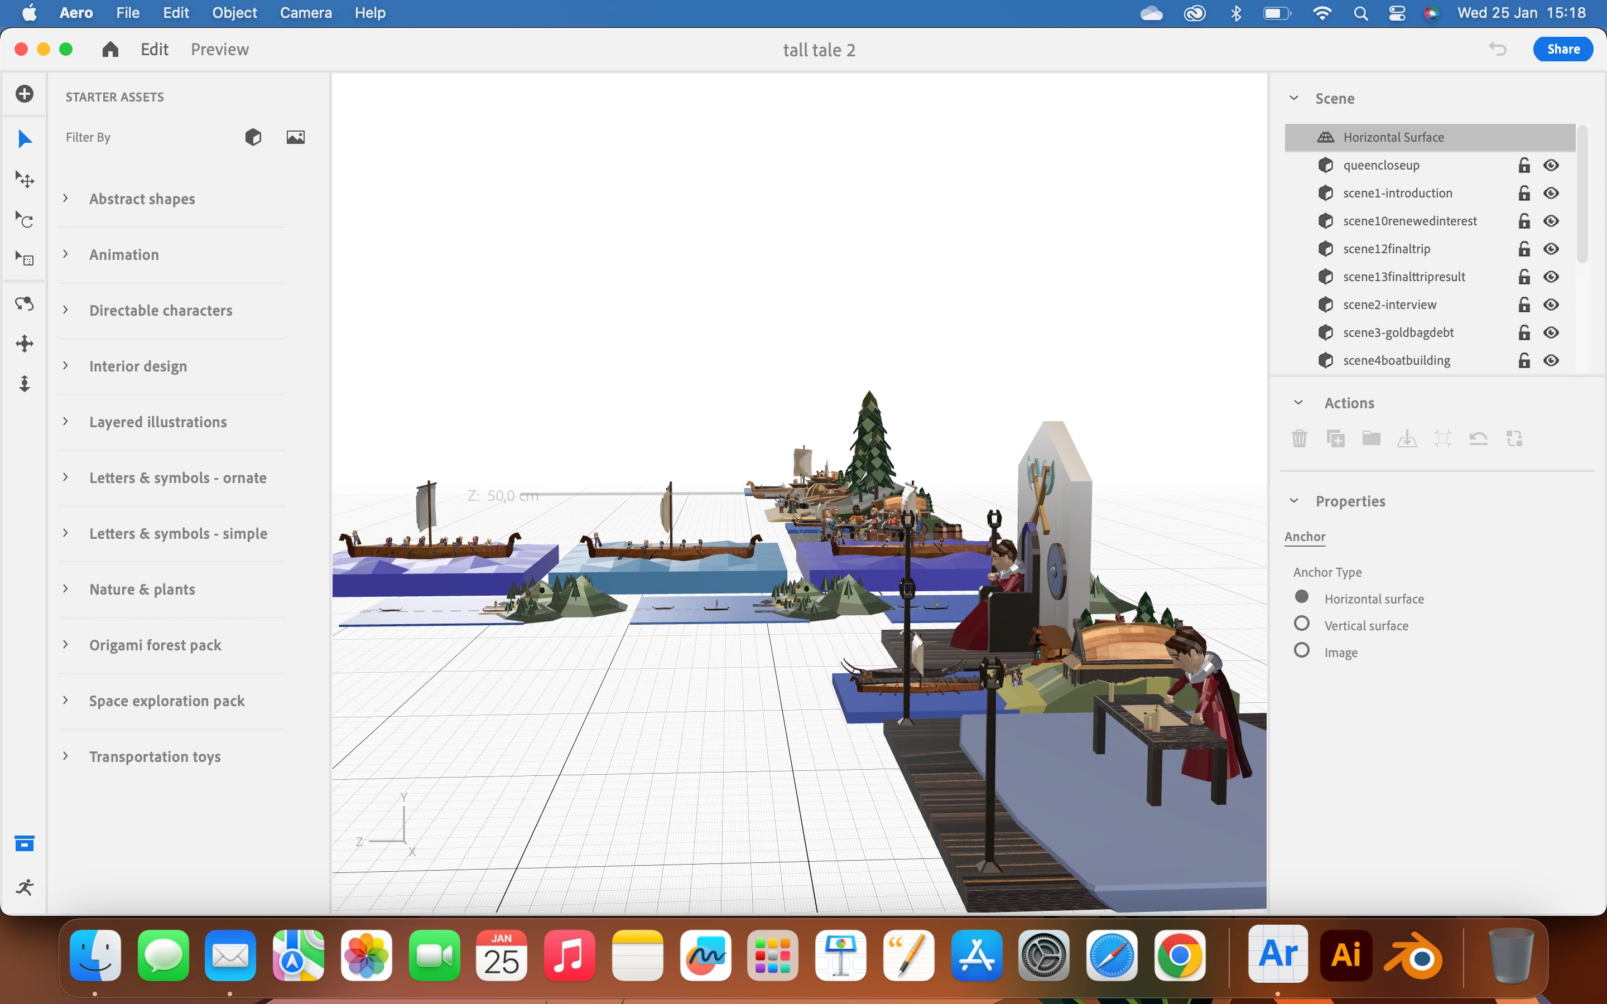1607x1004 pixels.
Task: Collapse the Scene panel
Action: coord(1293,98)
